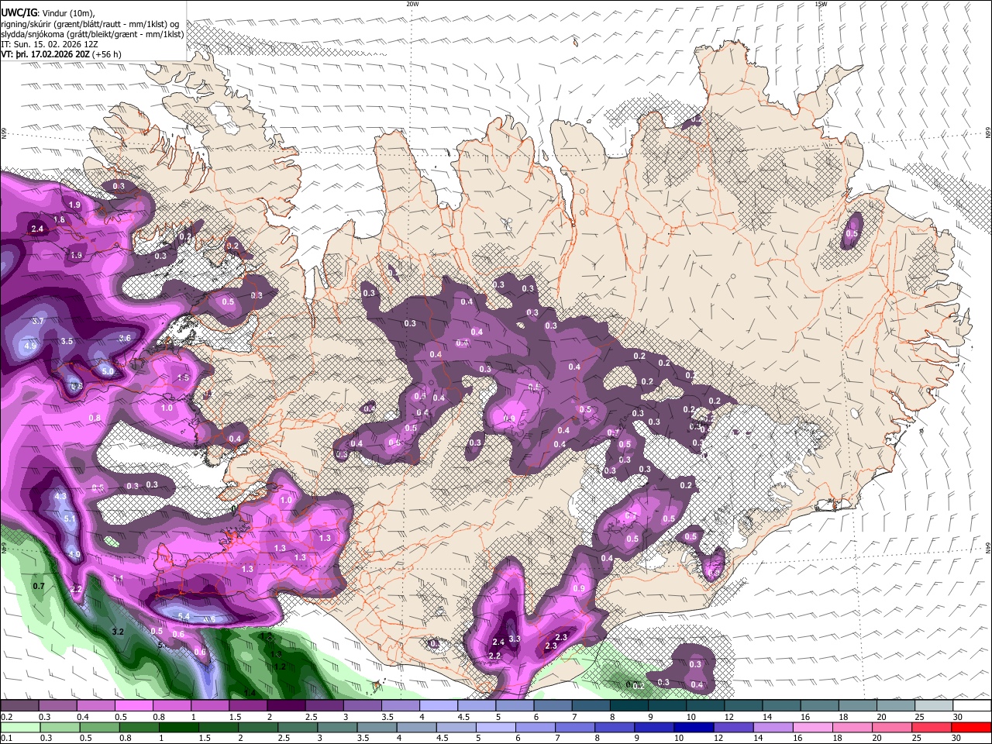Pick the white 30 swatch in snow legend
This screenshot has height=744, width=992.
972,706
